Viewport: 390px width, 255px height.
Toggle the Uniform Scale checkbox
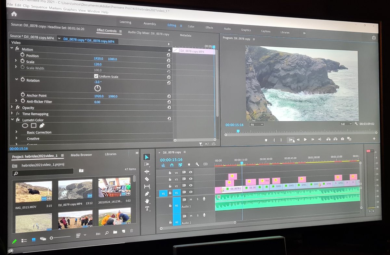[96, 76]
